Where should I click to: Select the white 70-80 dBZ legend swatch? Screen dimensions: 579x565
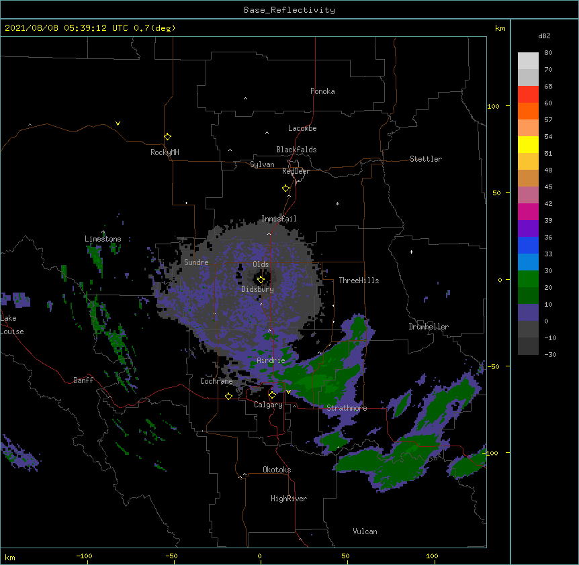click(528, 61)
